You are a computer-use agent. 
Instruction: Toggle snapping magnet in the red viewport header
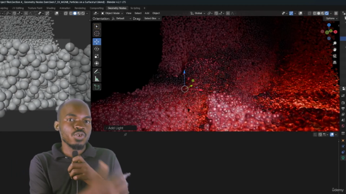coord(216,13)
